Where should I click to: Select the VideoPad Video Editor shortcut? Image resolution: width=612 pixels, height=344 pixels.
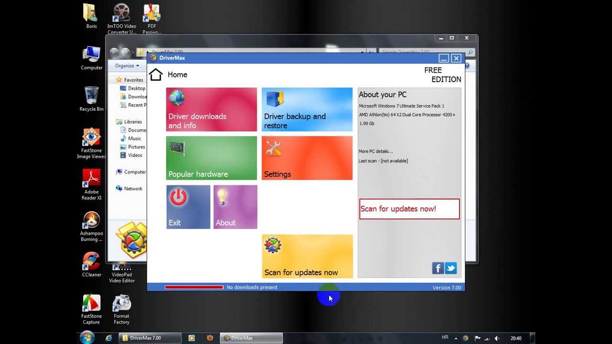click(x=121, y=273)
